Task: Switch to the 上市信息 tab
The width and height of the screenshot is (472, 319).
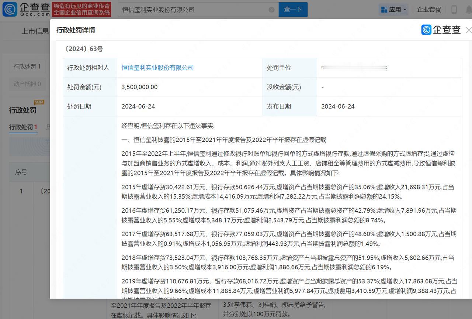Action: point(35,31)
